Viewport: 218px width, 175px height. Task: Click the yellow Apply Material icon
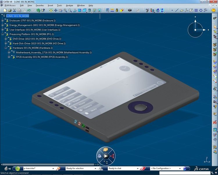pos(213,10)
